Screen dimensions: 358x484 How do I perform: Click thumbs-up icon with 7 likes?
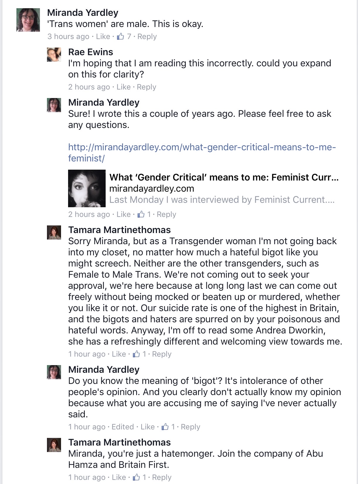(x=120, y=36)
